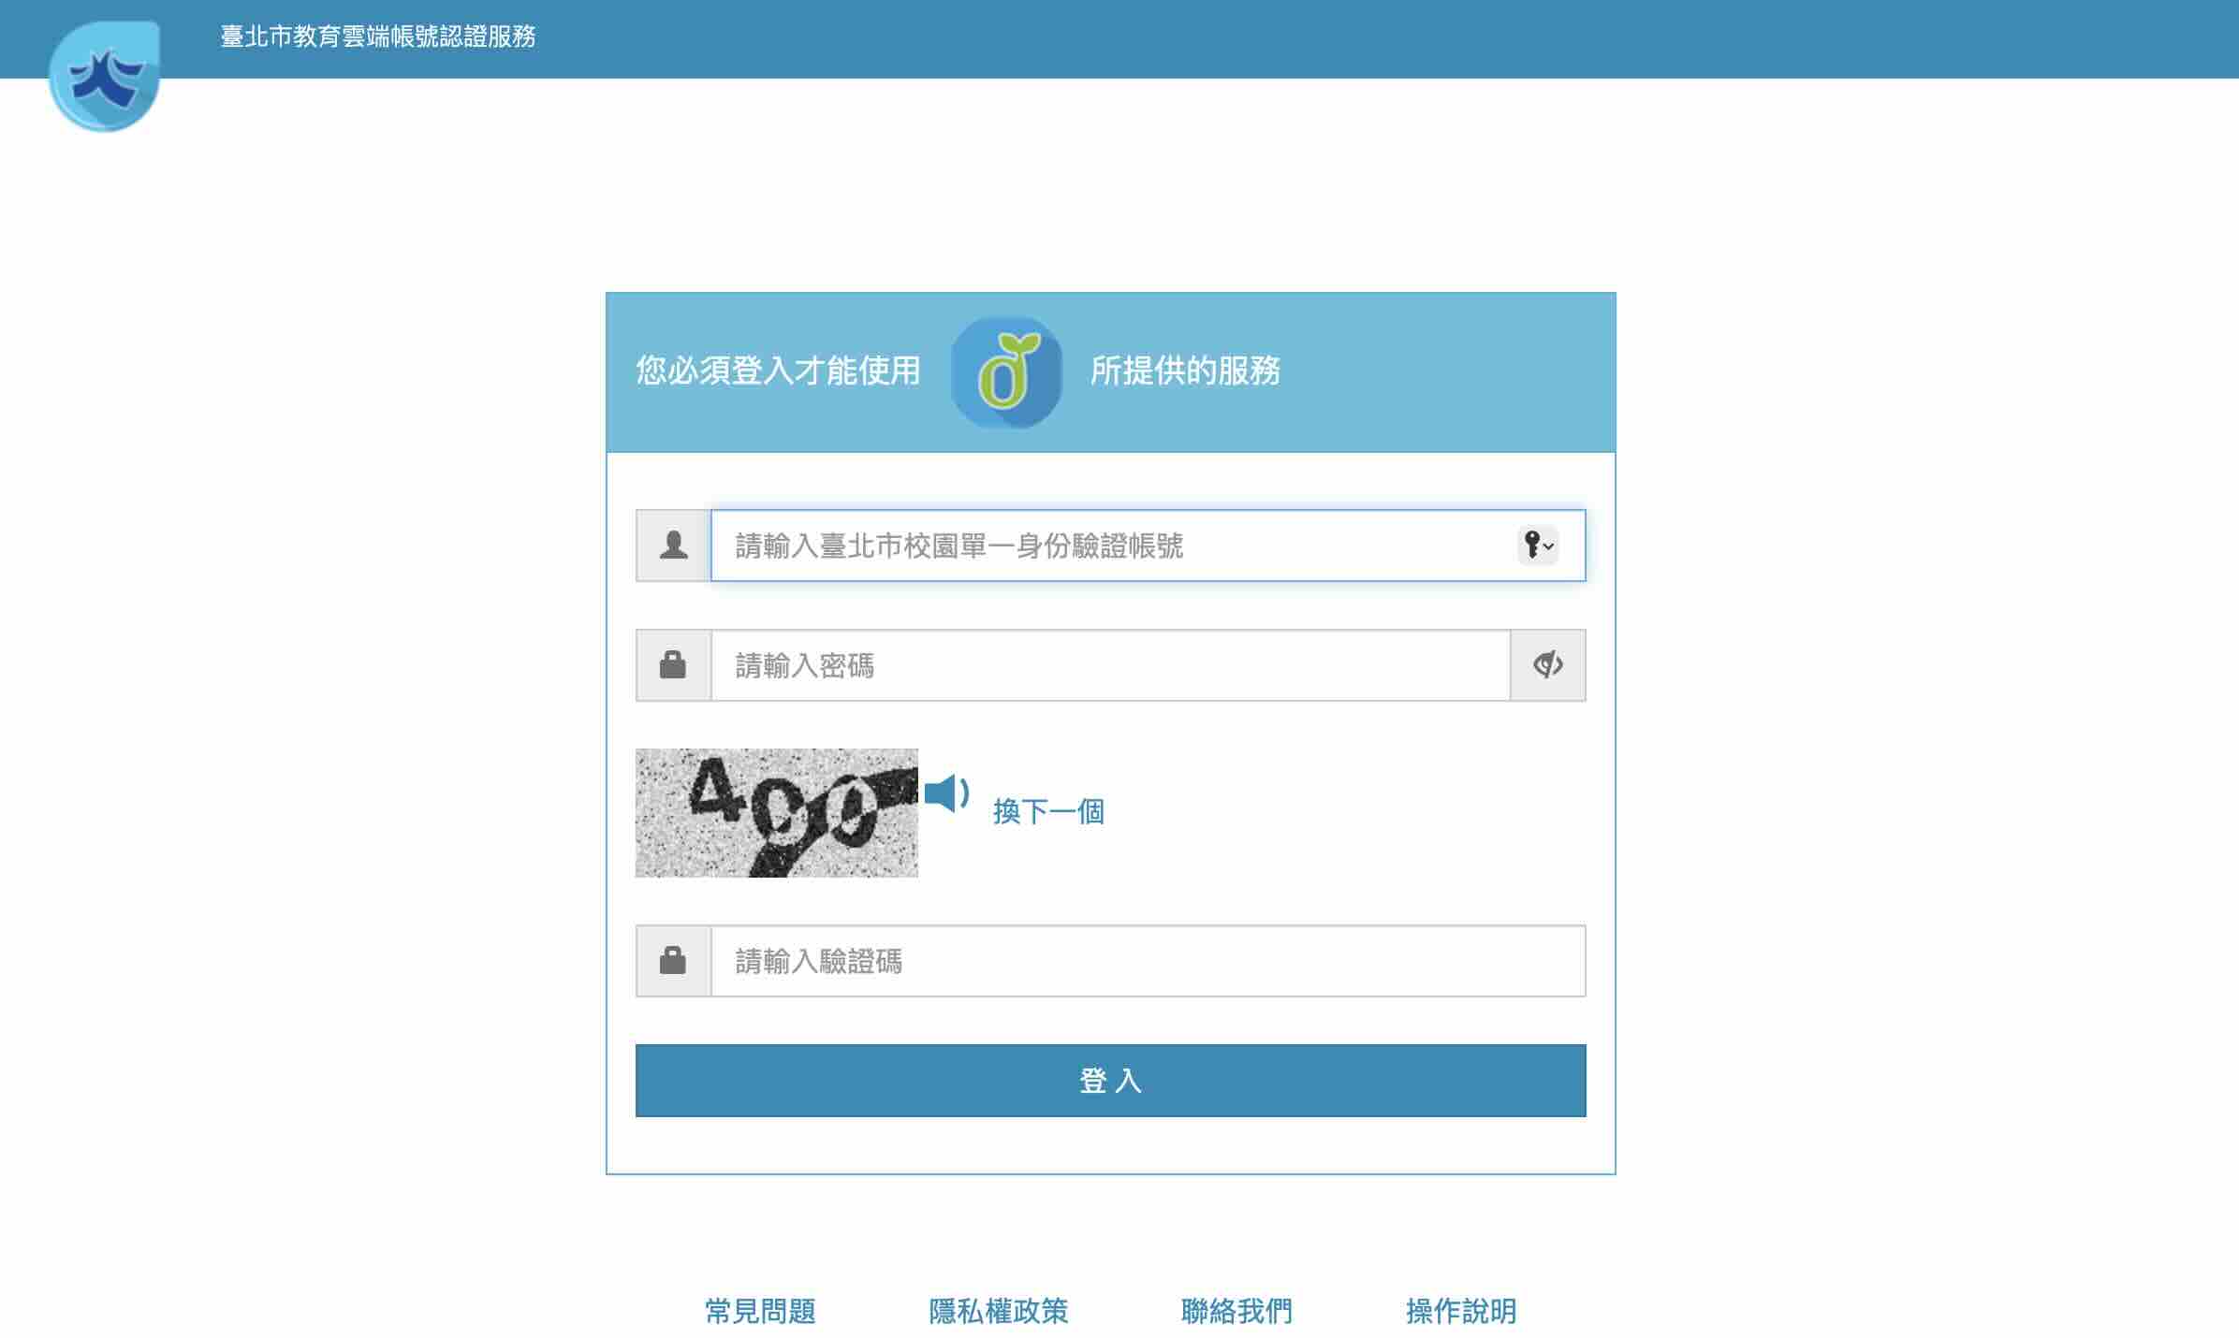The height and width of the screenshot is (1338, 2239).
Task: Click the 您必須登入才能使用 banner text
Action: [x=778, y=371]
